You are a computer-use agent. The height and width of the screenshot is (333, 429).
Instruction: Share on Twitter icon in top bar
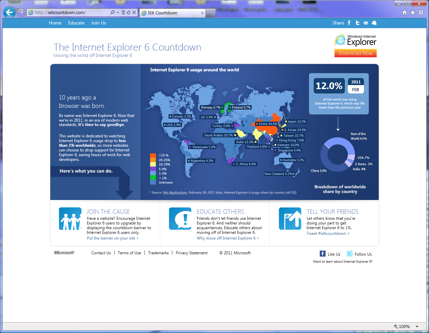click(x=357, y=23)
